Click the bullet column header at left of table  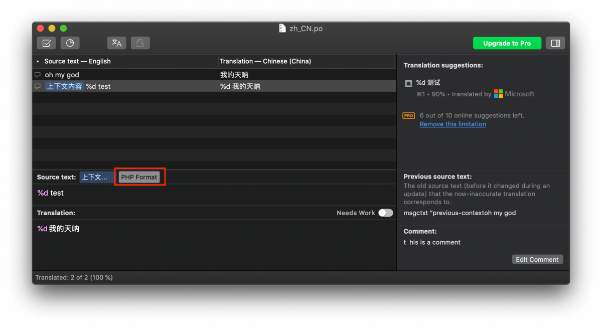click(38, 61)
